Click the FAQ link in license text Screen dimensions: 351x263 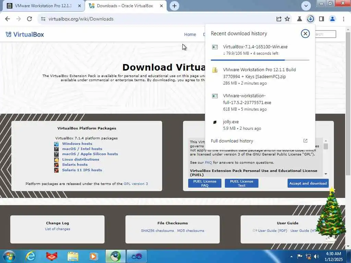[x=208, y=163]
